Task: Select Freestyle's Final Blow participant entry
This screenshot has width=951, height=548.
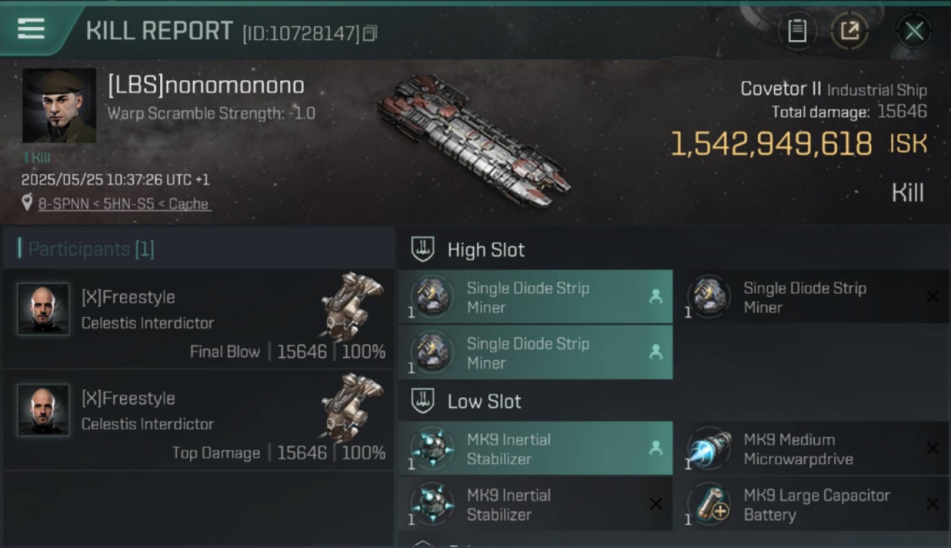Action: pyautogui.click(x=198, y=319)
